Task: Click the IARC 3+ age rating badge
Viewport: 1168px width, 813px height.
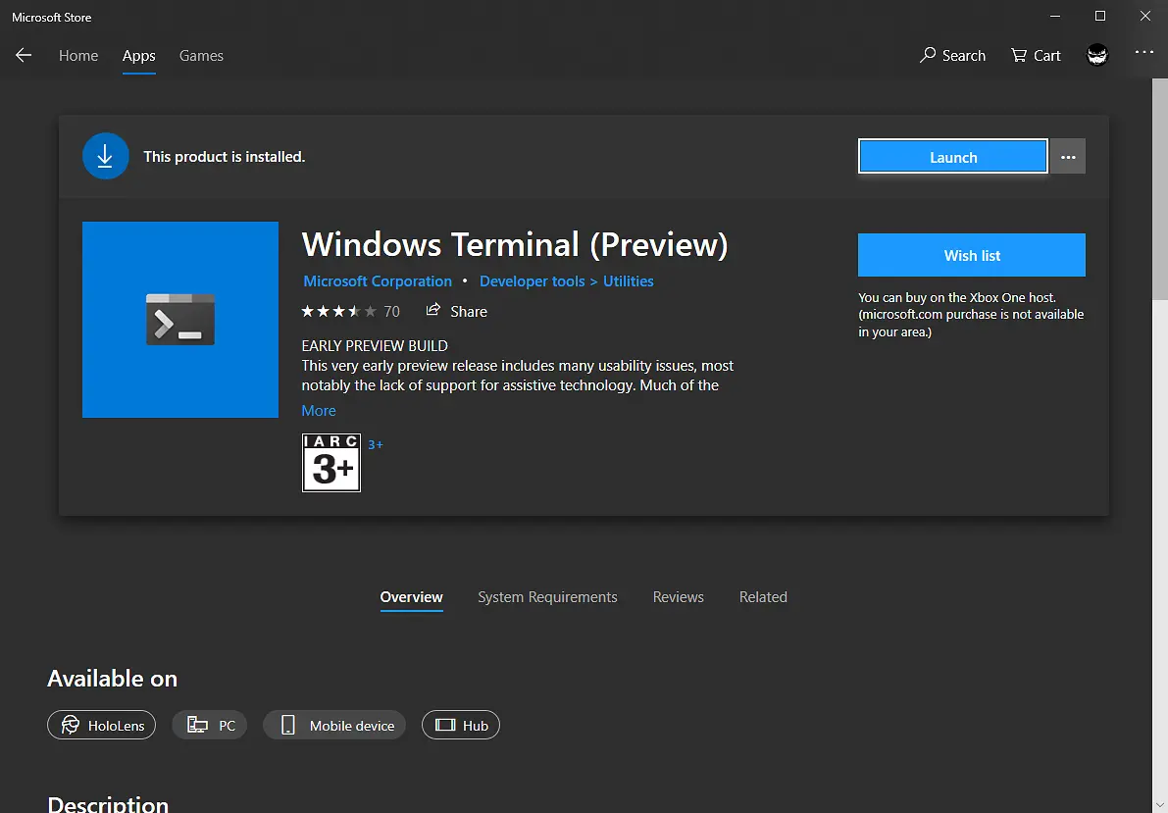Action: (x=330, y=461)
